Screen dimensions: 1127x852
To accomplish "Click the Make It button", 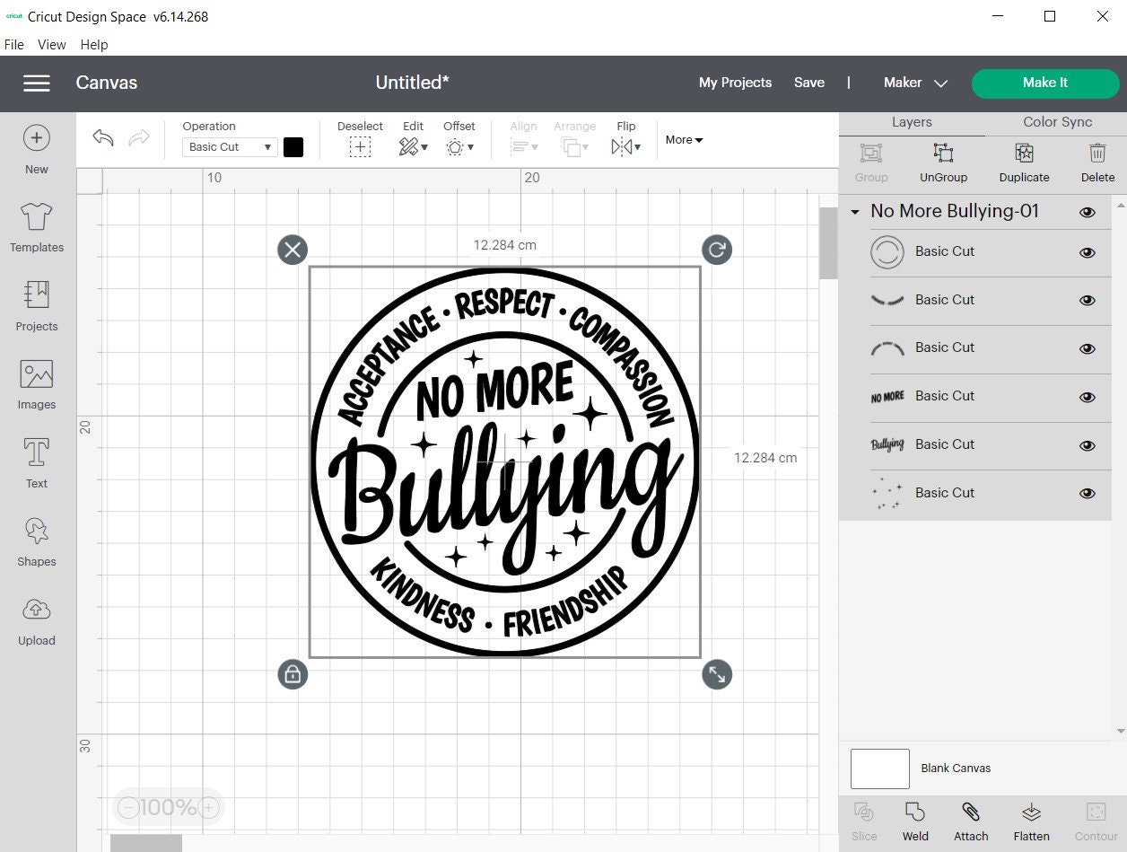I will (1044, 83).
